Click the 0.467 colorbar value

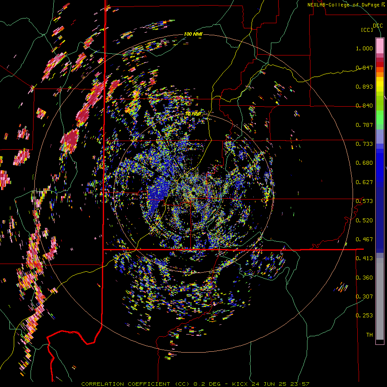tap(364, 240)
